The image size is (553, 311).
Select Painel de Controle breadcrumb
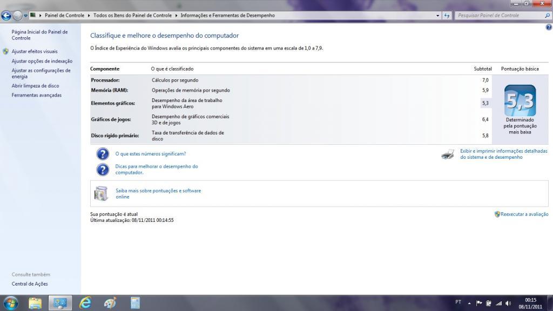(65, 16)
